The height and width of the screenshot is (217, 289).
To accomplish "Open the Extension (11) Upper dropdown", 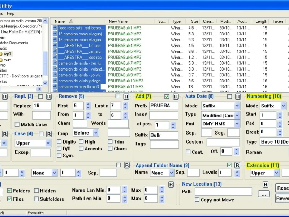I will pos(276,173).
